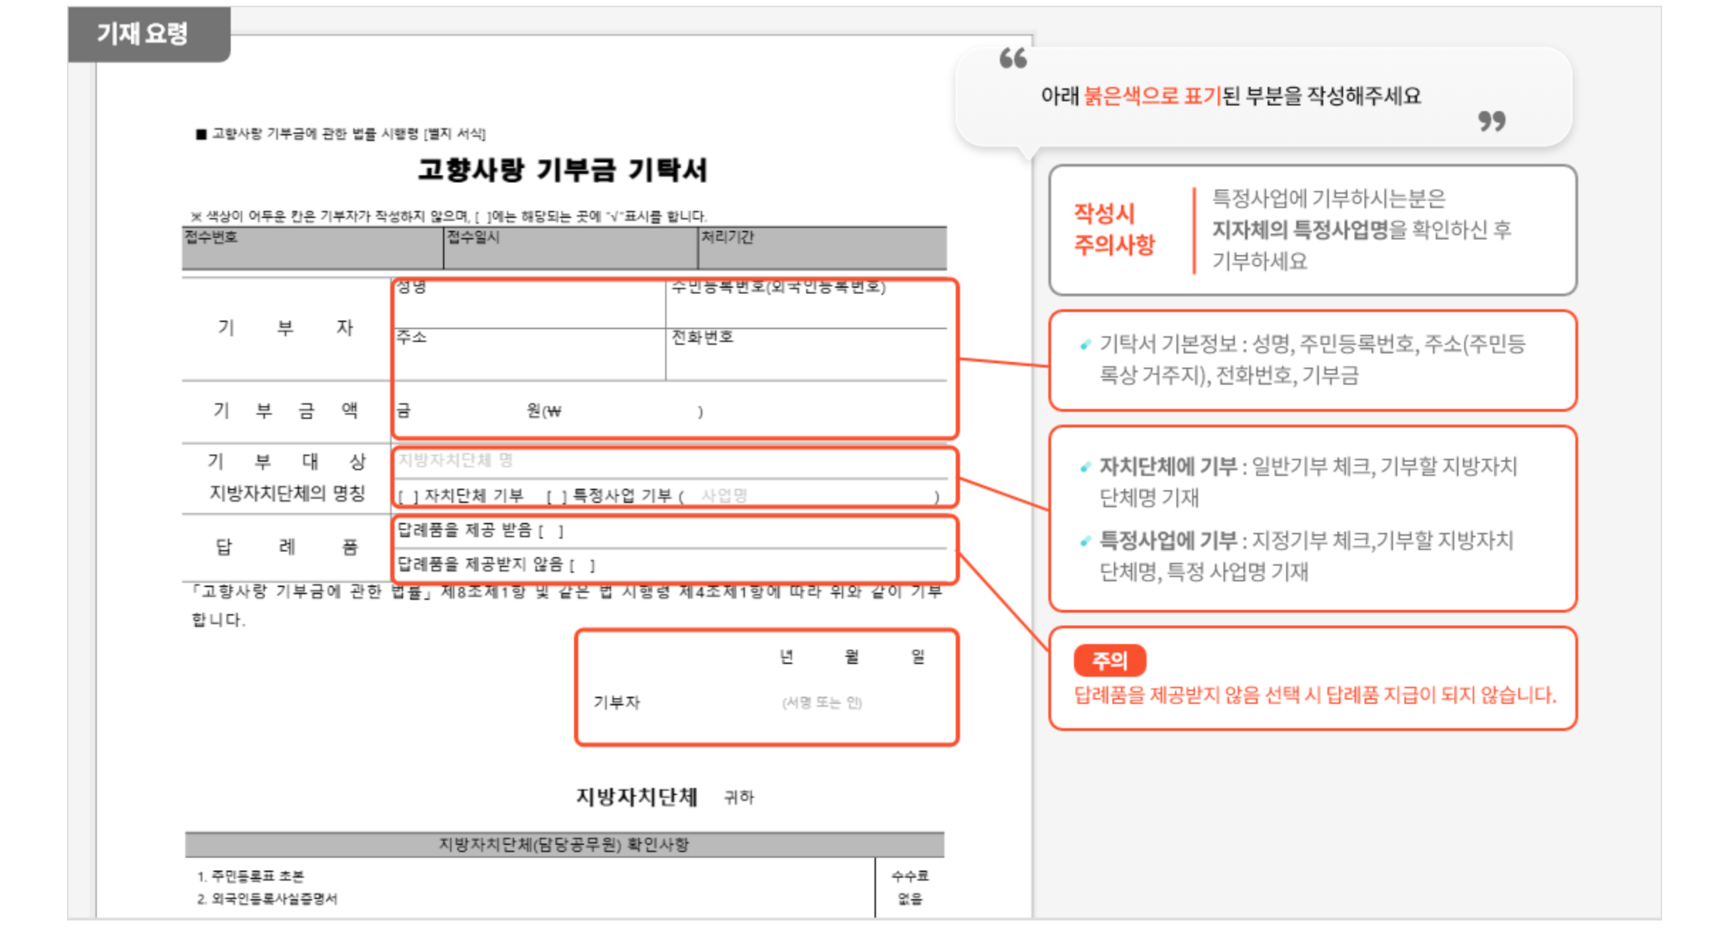Click the 주의 warning label
1722x939 pixels.
tap(1111, 660)
